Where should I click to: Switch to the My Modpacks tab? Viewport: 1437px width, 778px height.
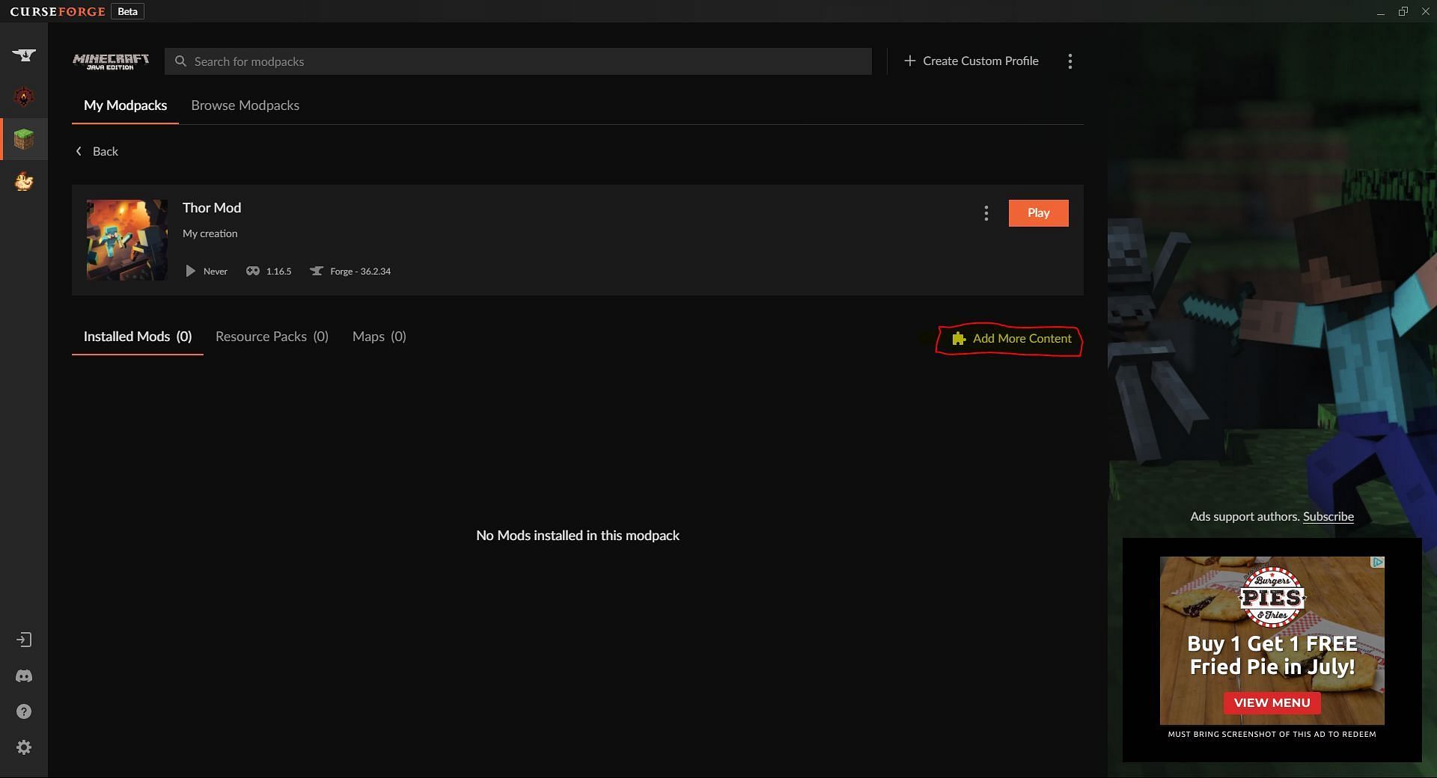[126, 105]
